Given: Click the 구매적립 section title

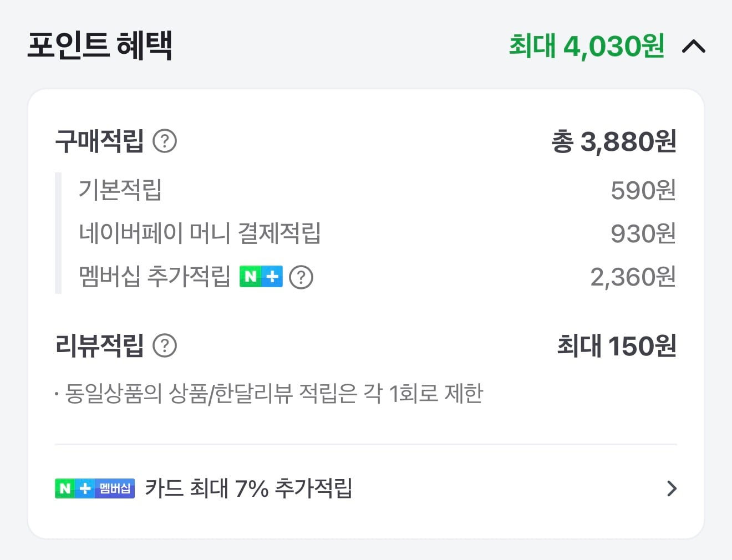Looking at the screenshot, I should 101,142.
